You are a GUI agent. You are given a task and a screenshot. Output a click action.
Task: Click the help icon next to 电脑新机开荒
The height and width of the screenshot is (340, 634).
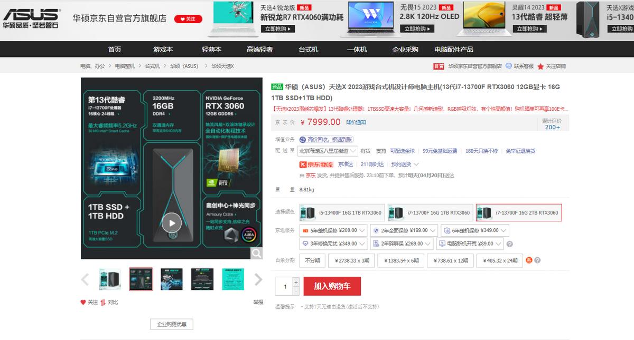tap(509, 244)
